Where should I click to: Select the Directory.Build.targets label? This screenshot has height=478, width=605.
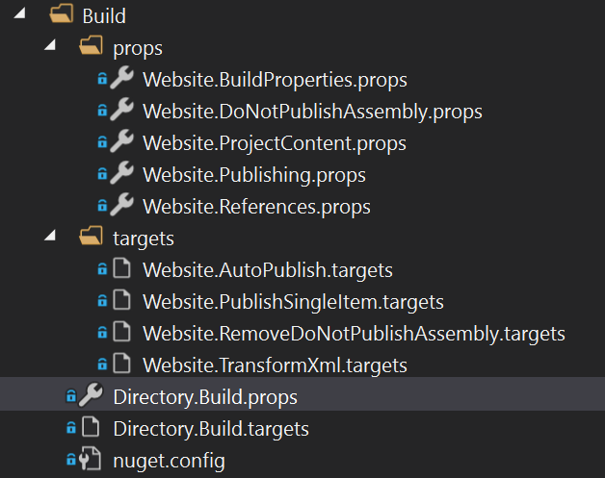(x=211, y=429)
